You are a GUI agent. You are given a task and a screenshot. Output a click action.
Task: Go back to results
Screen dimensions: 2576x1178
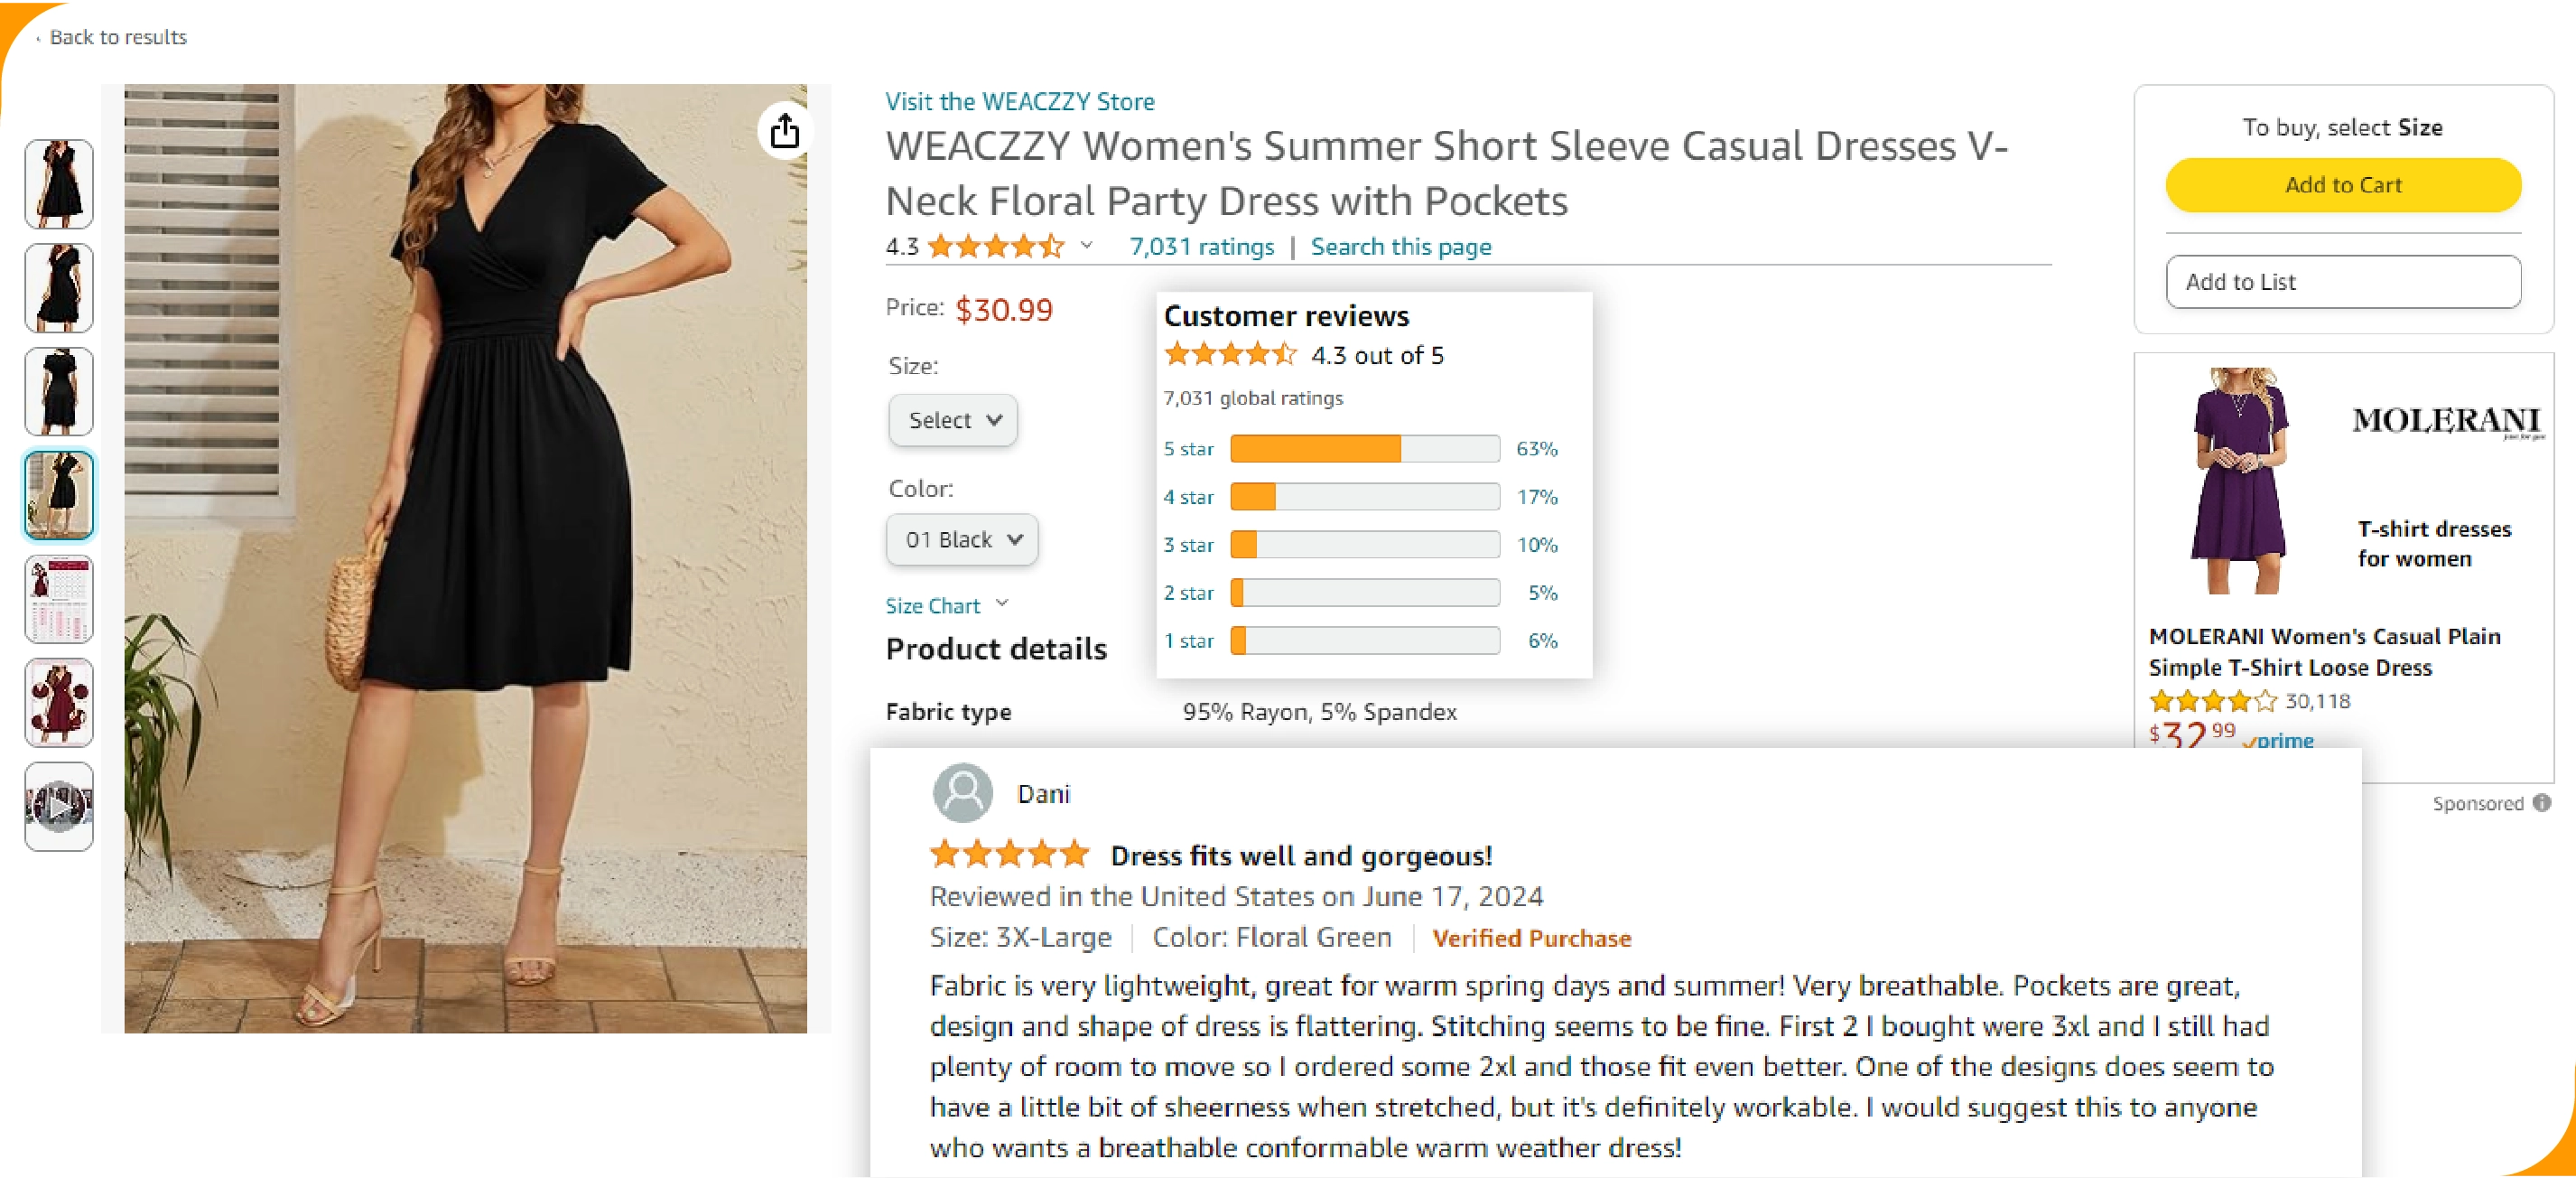tap(117, 37)
